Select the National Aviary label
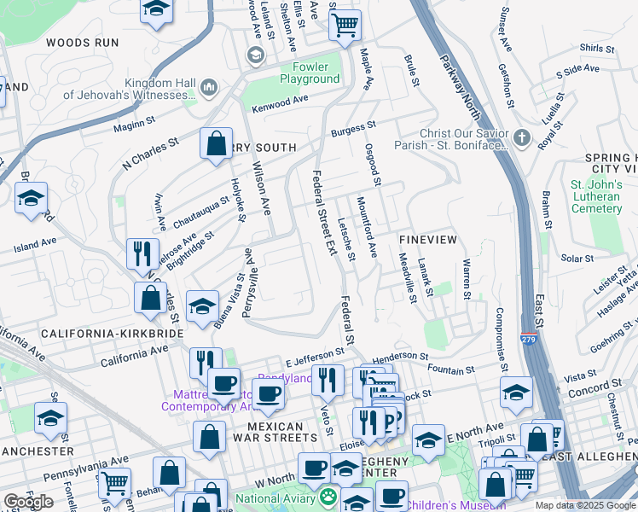Screen dimensions: 638x512 point(275,498)
